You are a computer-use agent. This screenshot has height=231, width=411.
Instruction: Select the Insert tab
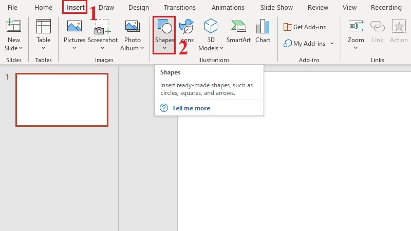(x=76, y=7)
